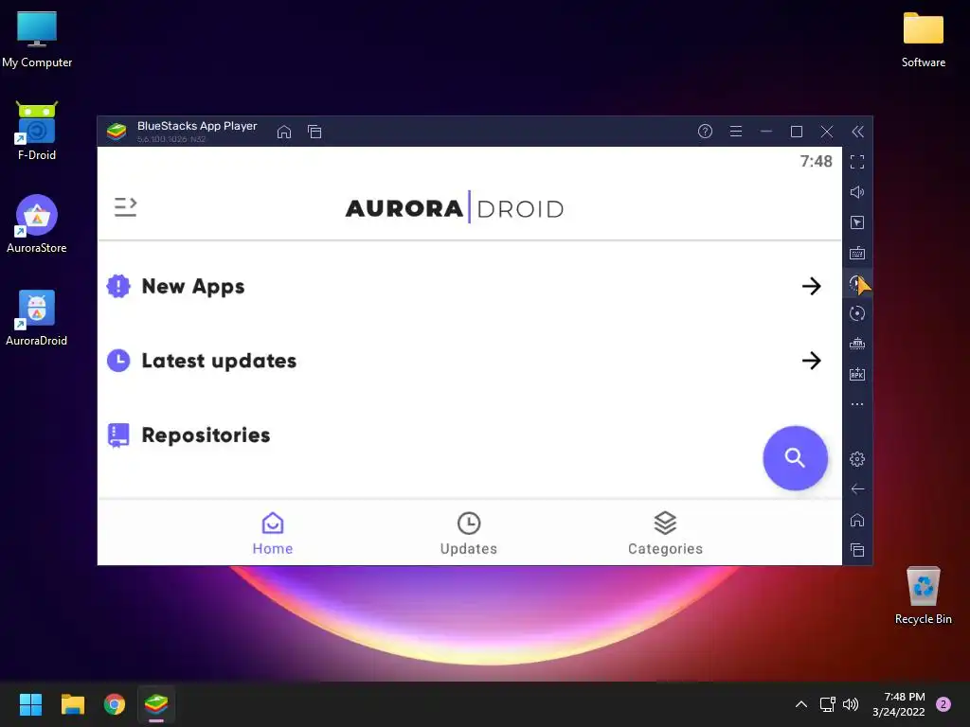The height and width of the screenshot is (727, 970).
Task: Click the Android back arrow in sidebar
Action: click(x=856, y=489)
